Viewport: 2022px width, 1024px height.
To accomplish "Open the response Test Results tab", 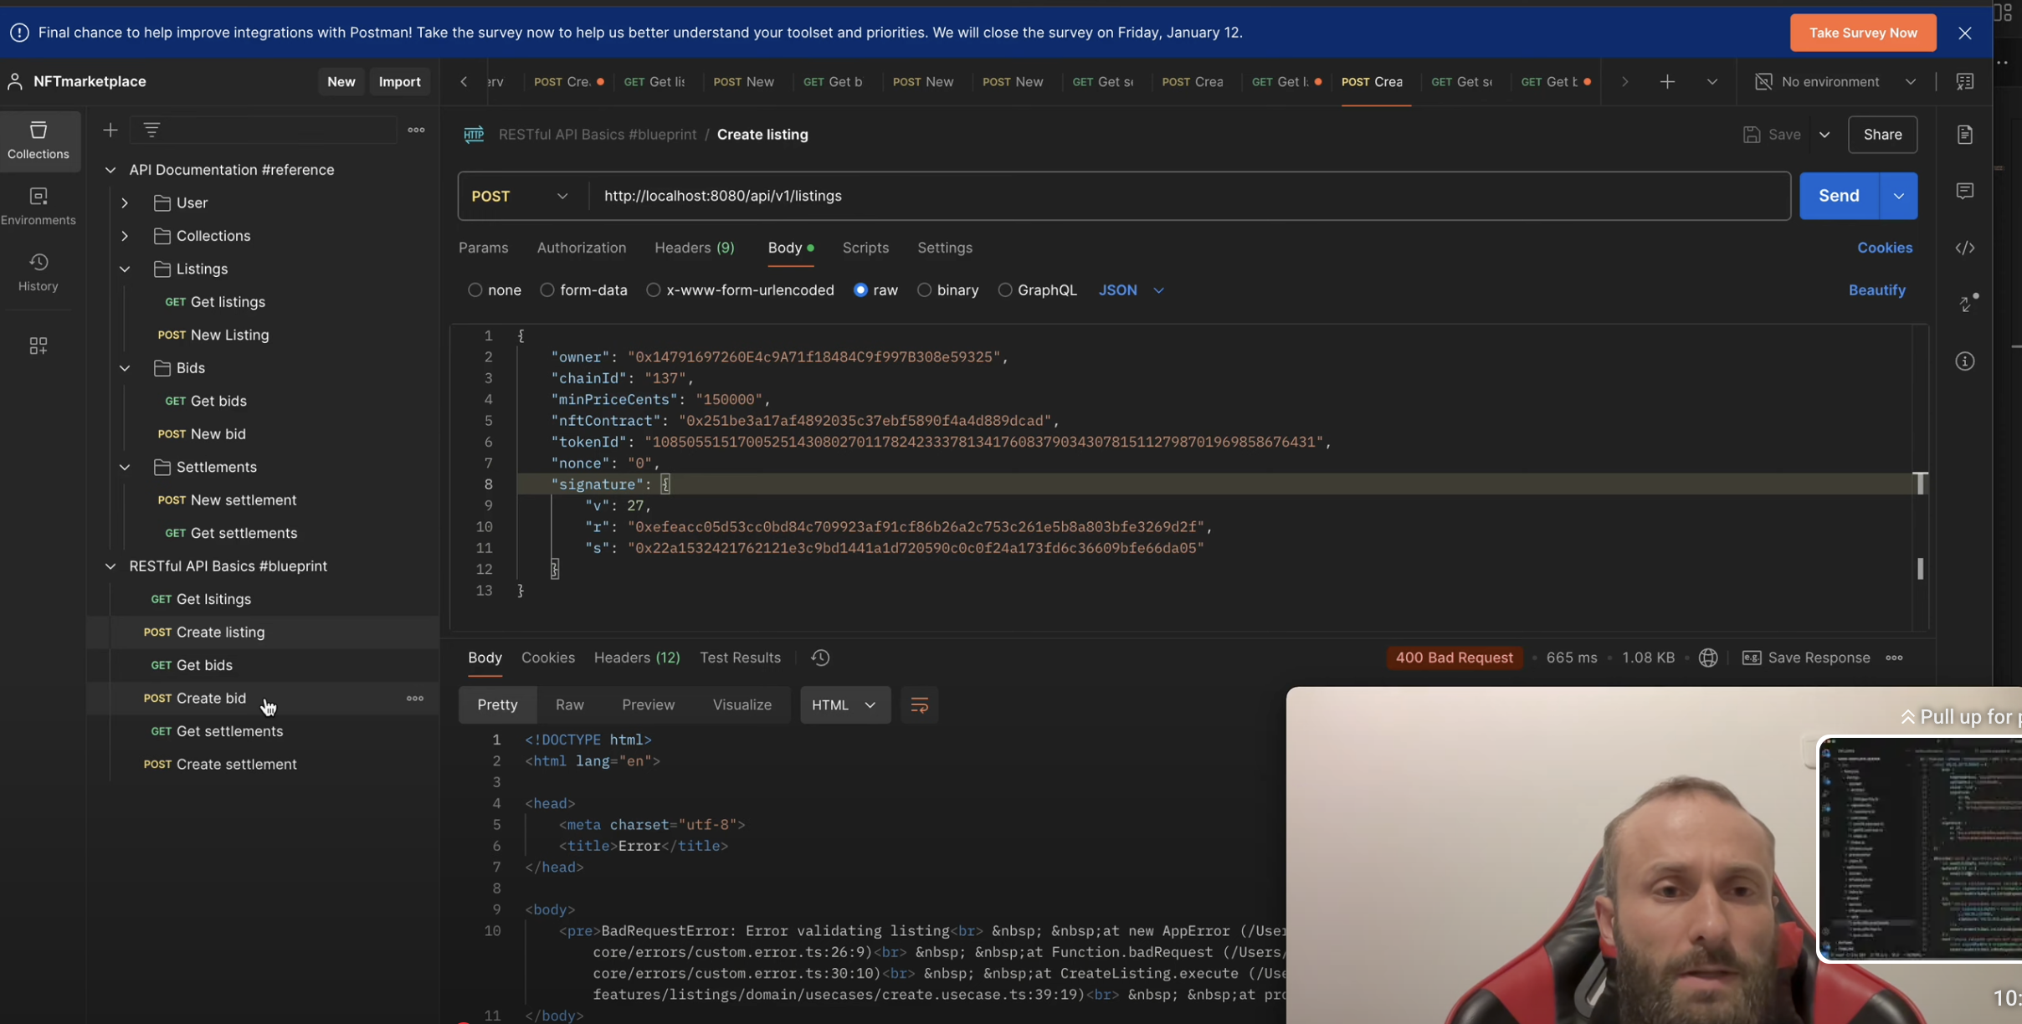I will (740, 658).
